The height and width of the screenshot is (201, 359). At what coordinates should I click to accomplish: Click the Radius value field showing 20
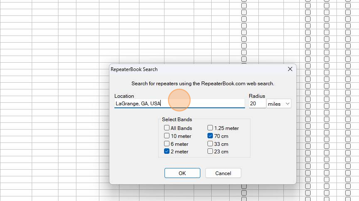(257, 104)
